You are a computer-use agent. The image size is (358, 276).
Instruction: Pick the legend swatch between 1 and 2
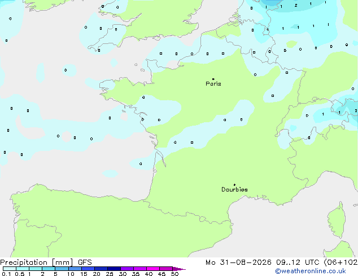pyautogui.click(x=36, y=269)
